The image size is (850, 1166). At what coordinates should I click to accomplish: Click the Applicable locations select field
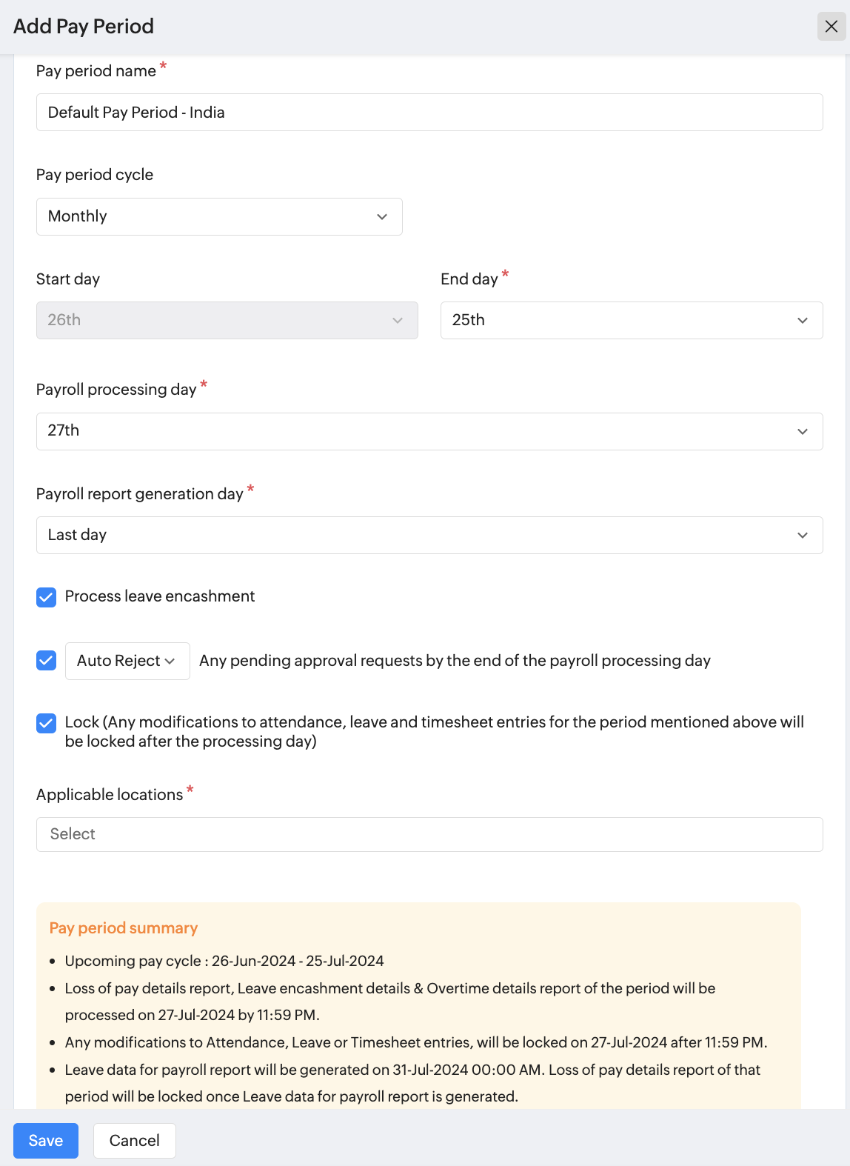[x=429, y=834]
